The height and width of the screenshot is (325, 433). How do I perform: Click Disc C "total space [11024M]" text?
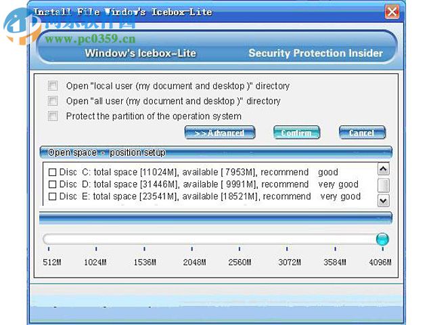click(x=136, y=172)
